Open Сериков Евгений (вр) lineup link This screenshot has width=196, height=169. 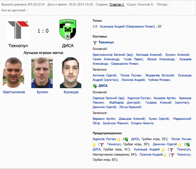pos(109,98)
